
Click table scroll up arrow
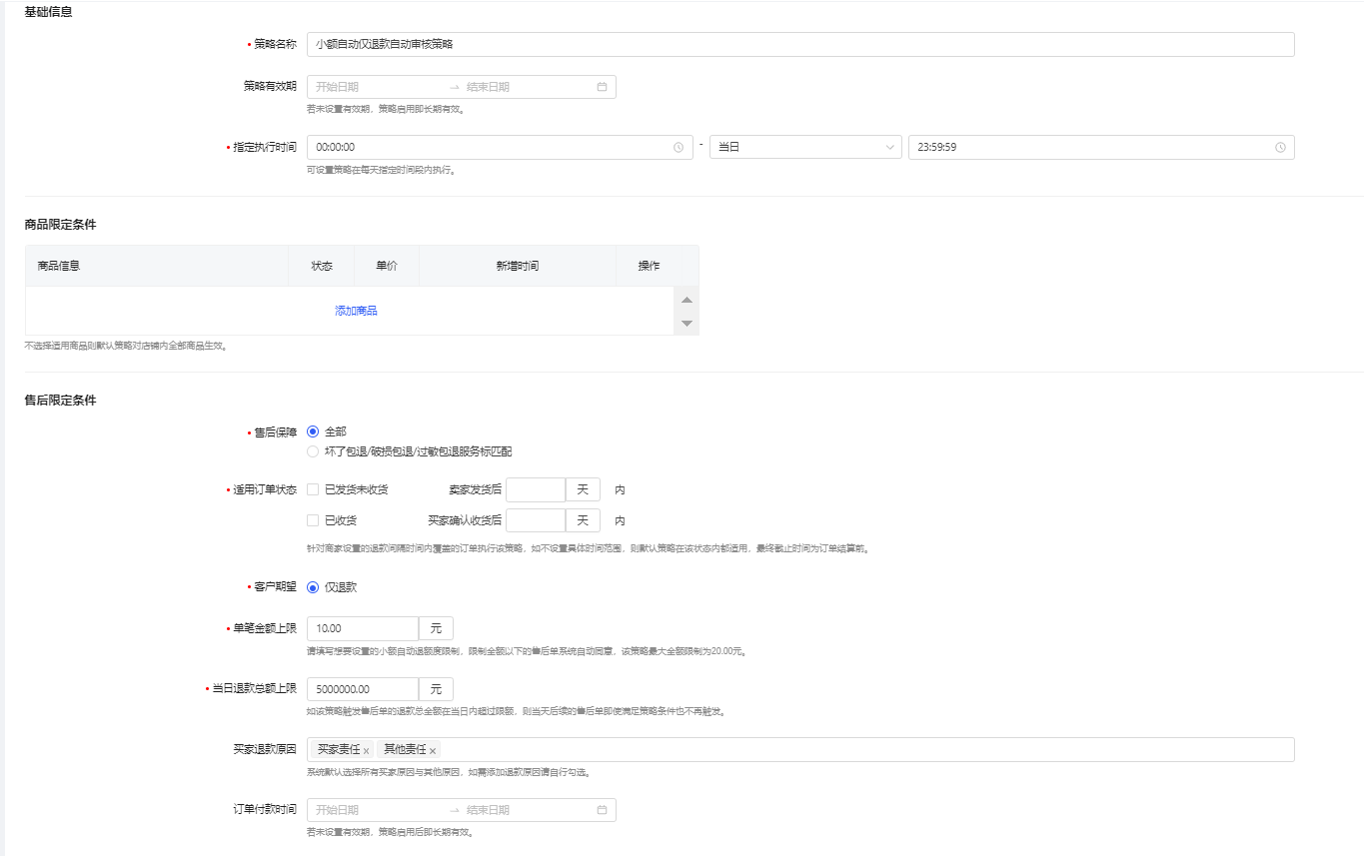pyautogui.click(x=686, y=300)
